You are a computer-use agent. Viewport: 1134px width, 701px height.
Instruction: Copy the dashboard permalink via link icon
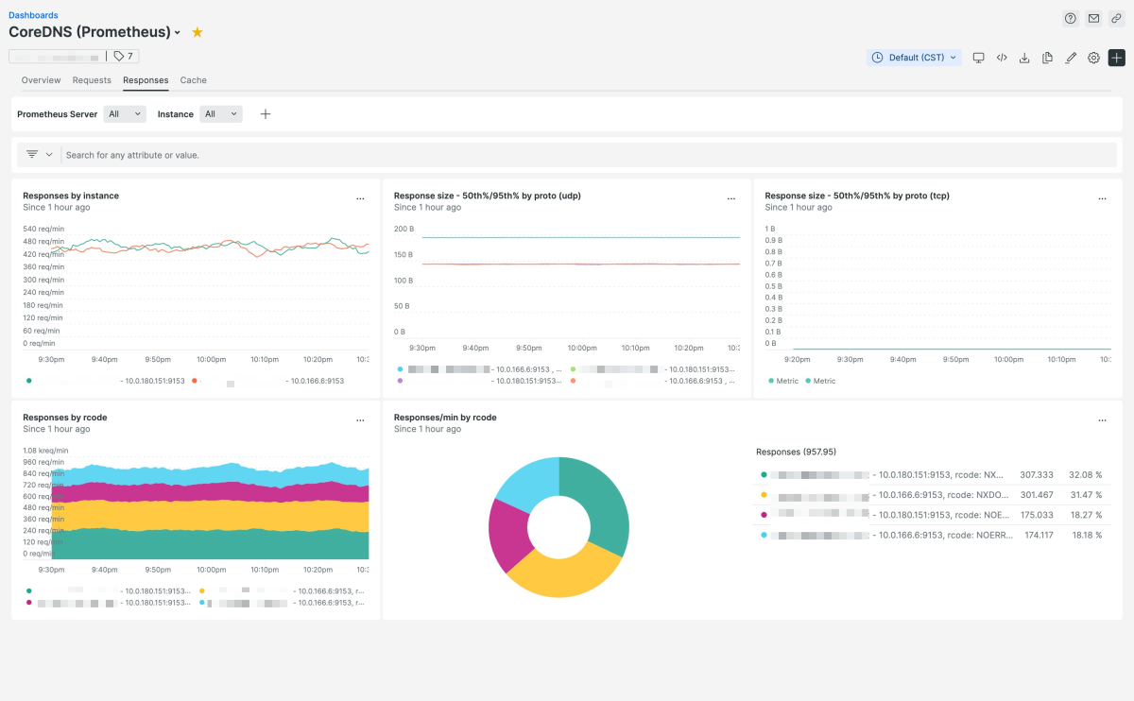[x=1116, y=18]
